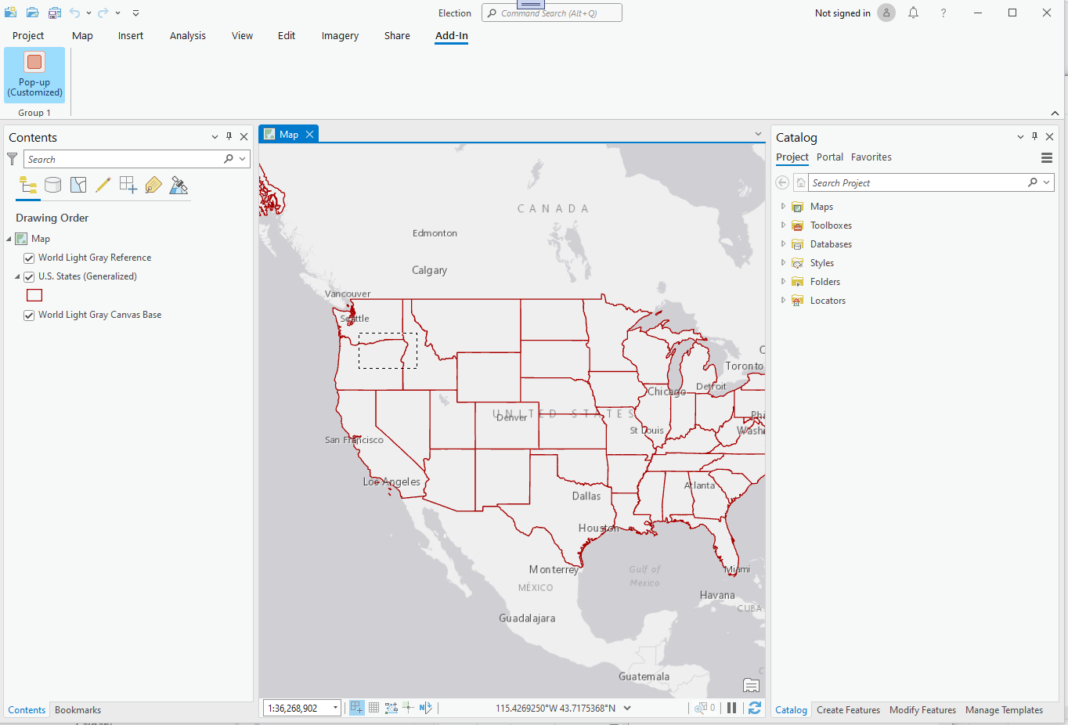Image resolution: width=1068 pixels, height=725 pixels.
Task: Expand Maps in the Catalog pane
Action: (x=782, y=206)
